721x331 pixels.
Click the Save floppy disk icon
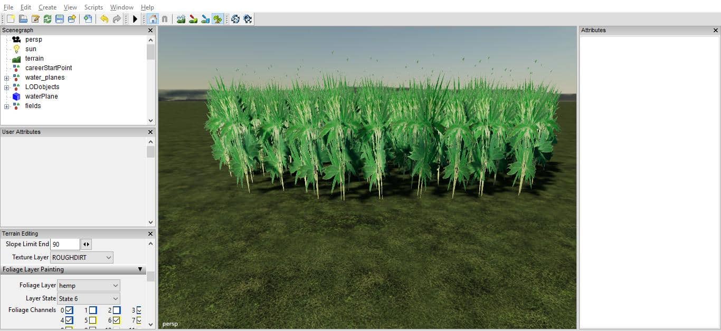point(60,19)
